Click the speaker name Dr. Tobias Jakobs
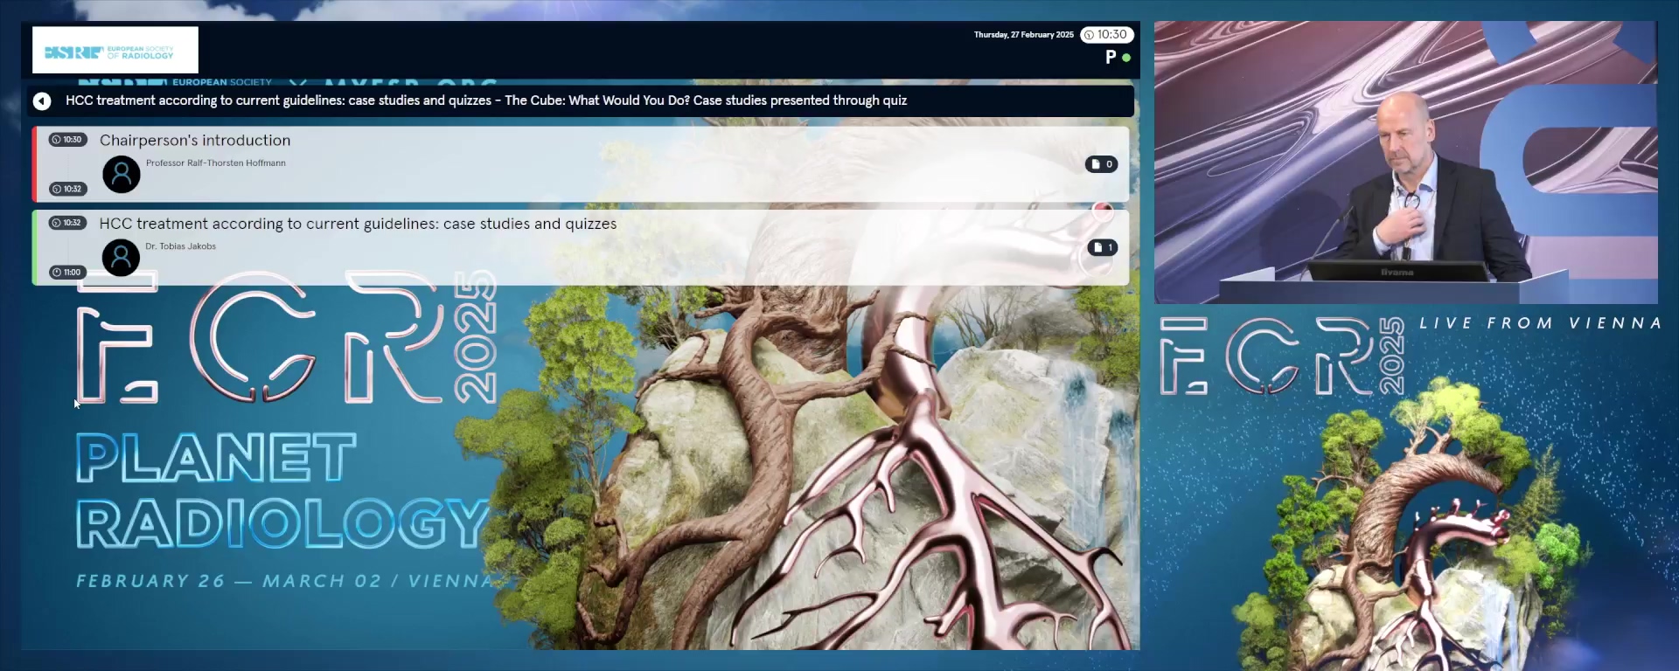The width and height of the screenshot is (1679, 671). point(181,246)
